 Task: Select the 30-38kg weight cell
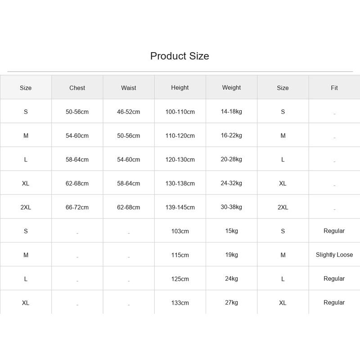click(x=231, y=207)
